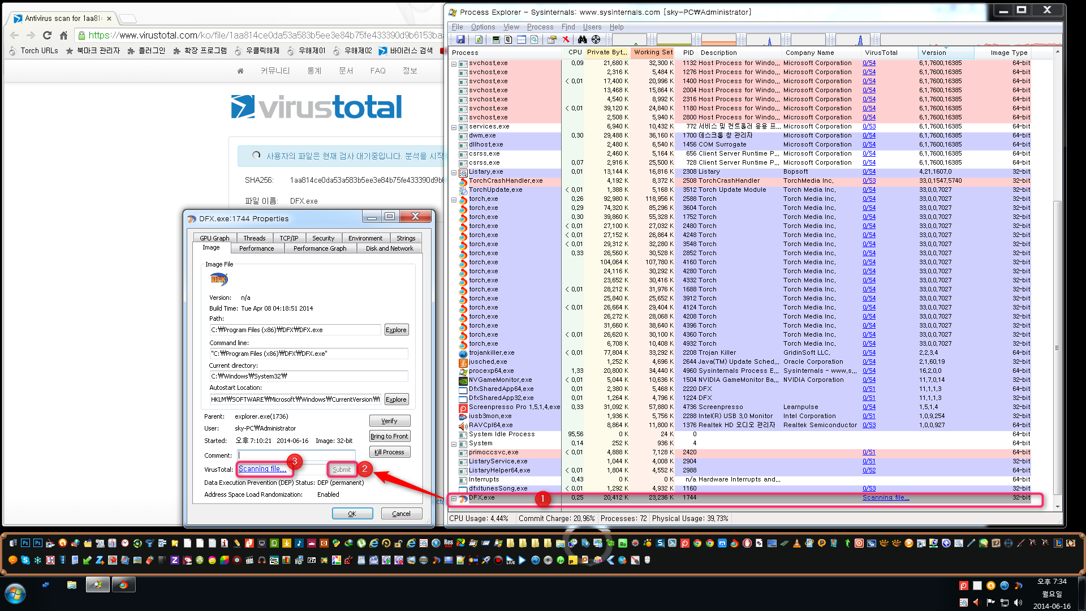Open the Options menu
Viewport: 1086px width, 611px height.
pyautogui.click(x=483, y=27)
